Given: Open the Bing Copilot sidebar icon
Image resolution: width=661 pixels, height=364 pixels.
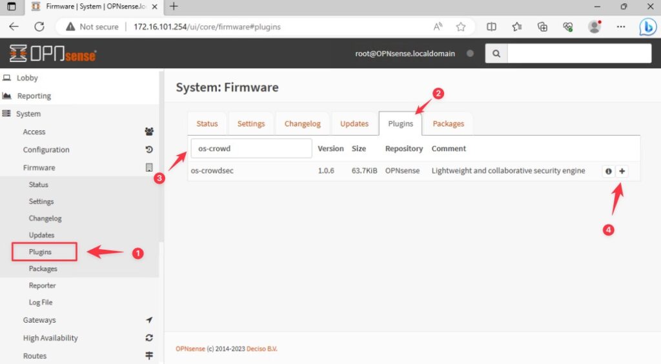Looking at the screenshot, I should [648, 27].
